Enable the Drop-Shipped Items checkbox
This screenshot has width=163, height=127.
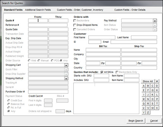coord(75,25)
